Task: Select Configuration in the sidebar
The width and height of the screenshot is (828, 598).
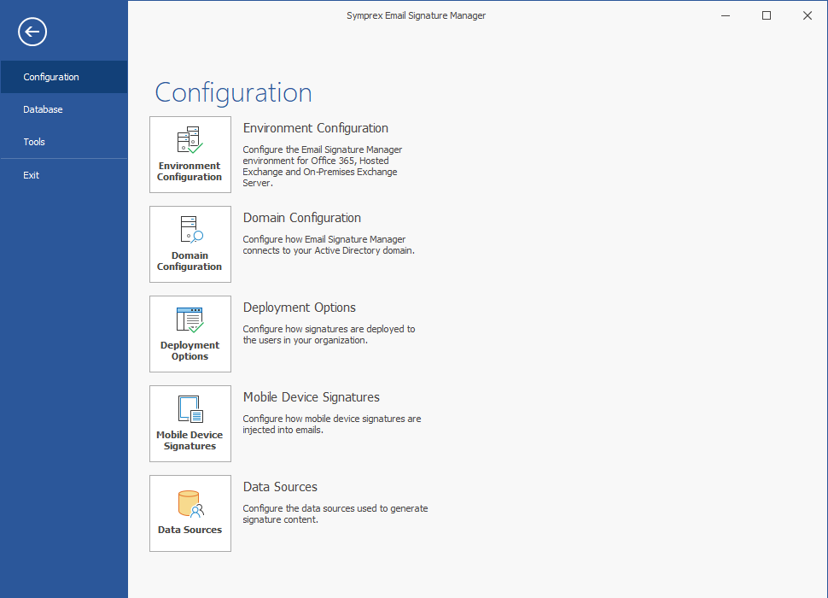Action: click(x=64, y=77)
